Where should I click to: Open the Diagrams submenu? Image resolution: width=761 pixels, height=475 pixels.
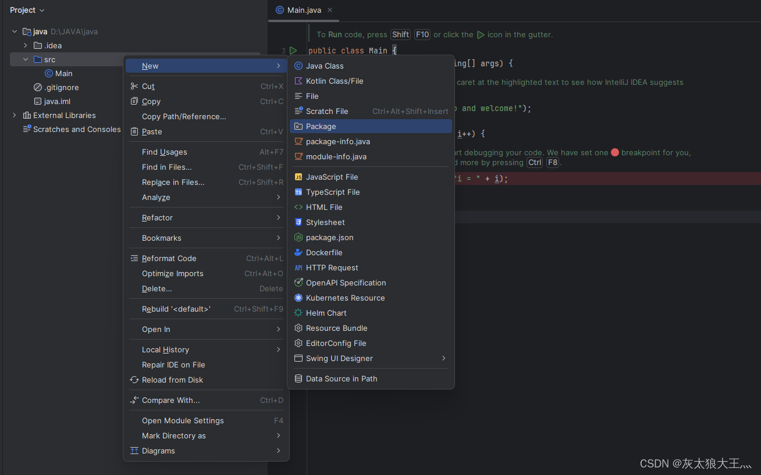tap(207, 451)
